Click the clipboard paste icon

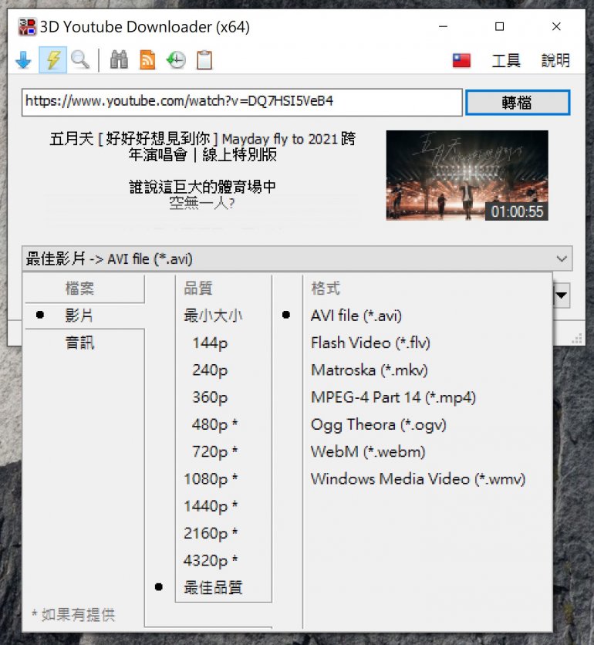click(204, 60)
